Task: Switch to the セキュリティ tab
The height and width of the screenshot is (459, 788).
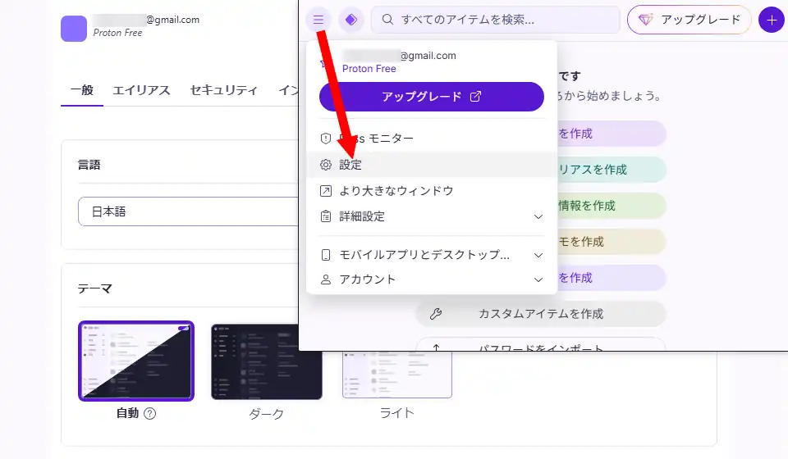Action: click(223, 90)
